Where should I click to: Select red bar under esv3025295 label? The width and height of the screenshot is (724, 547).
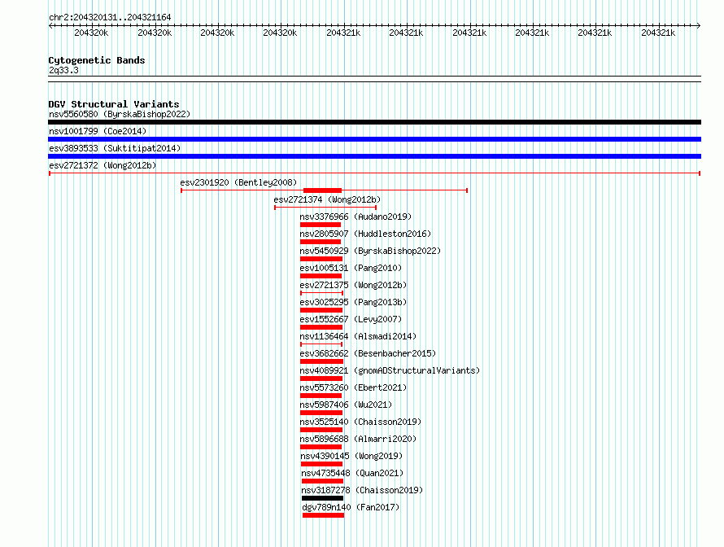(321, 310)
